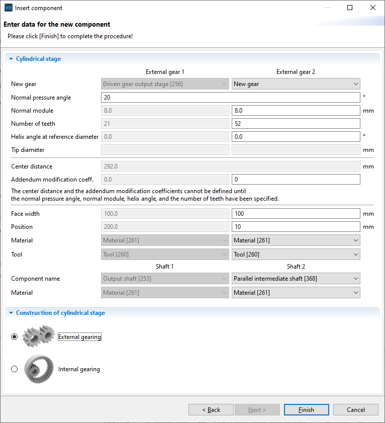This screenshot has width=385, height=423.
Task: Click the Normal pressure angle field
Action: pyautogui.click(x=230, y=98)
